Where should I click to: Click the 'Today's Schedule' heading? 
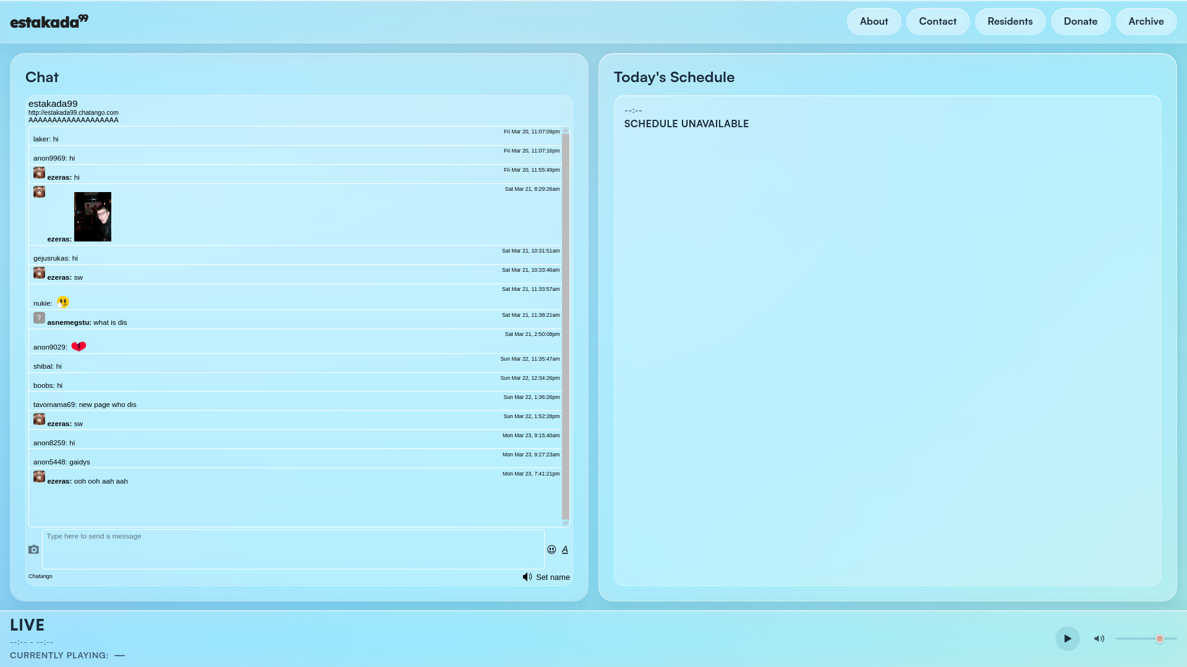coord(674,77)
